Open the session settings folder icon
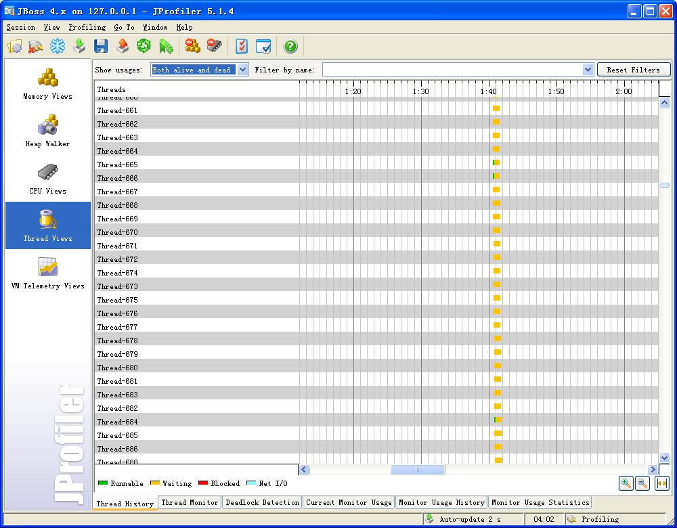This screenshot has width=677, height=528. point(14,46)
